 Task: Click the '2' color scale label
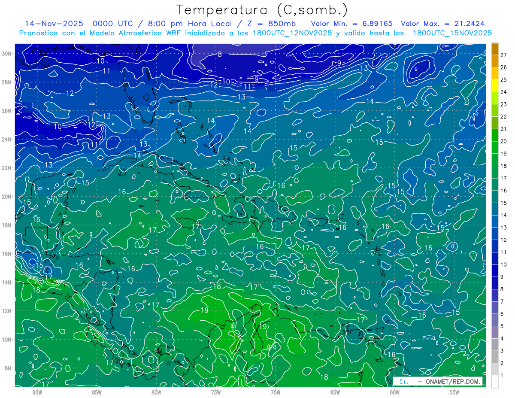[x=502, y=364]
